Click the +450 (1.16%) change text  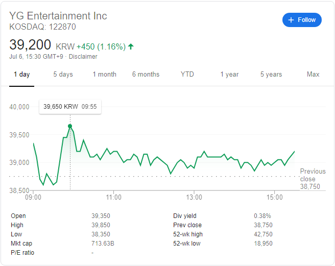coord(101,46)
